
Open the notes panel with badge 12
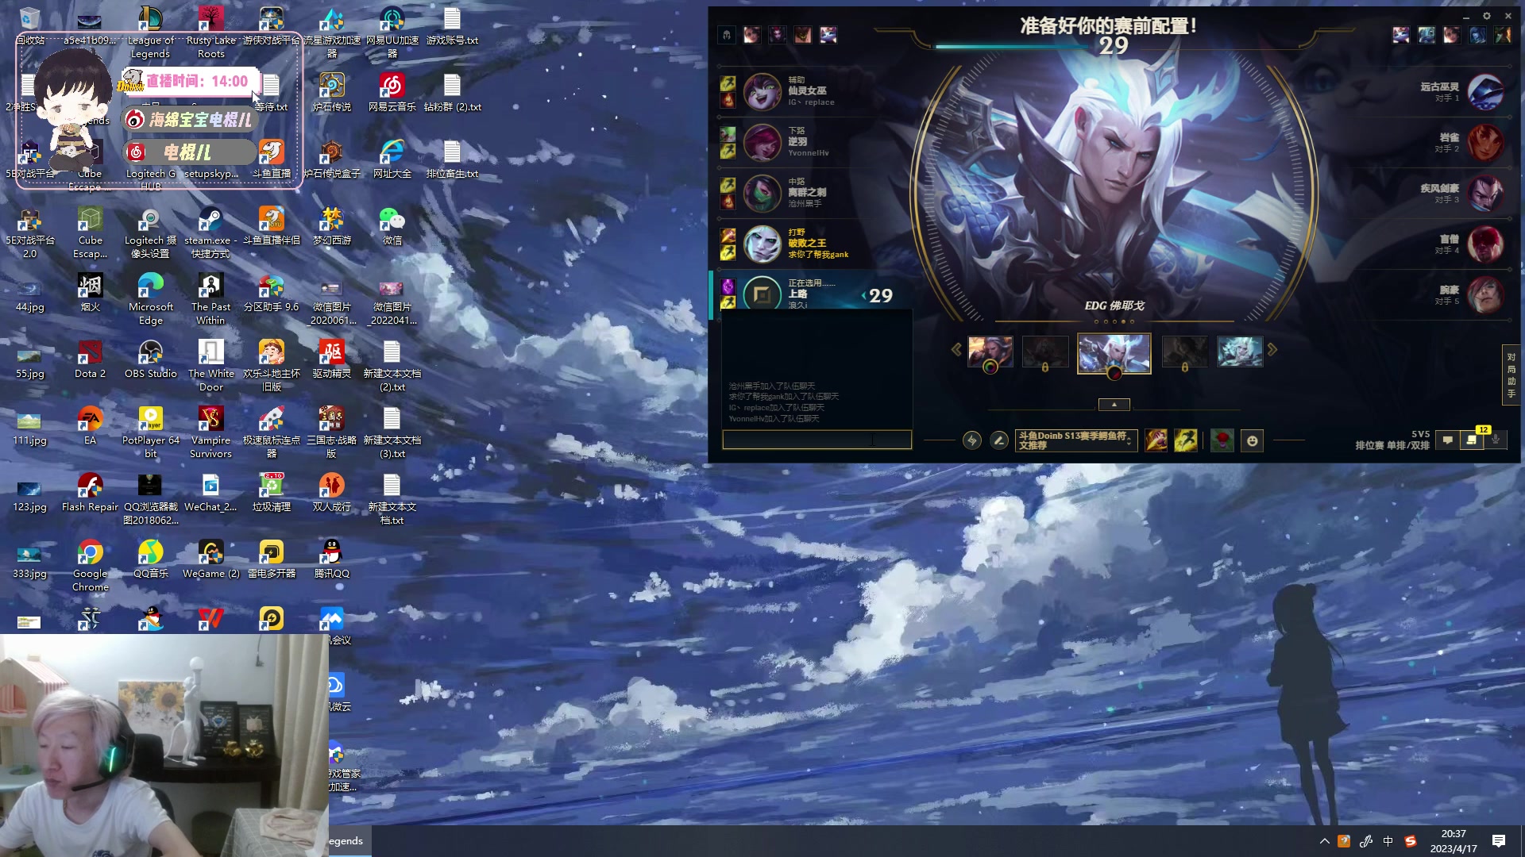(x=1472, y=440)
